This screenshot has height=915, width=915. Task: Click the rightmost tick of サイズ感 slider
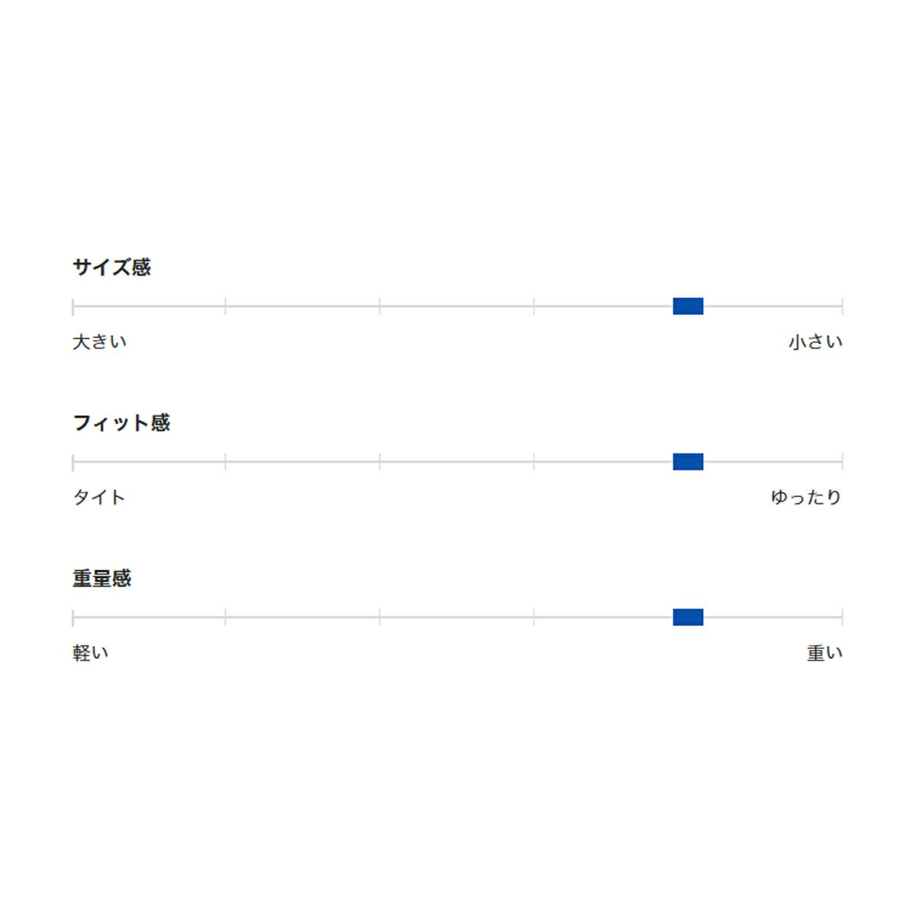pyautogui.click(x=842, y=307)
